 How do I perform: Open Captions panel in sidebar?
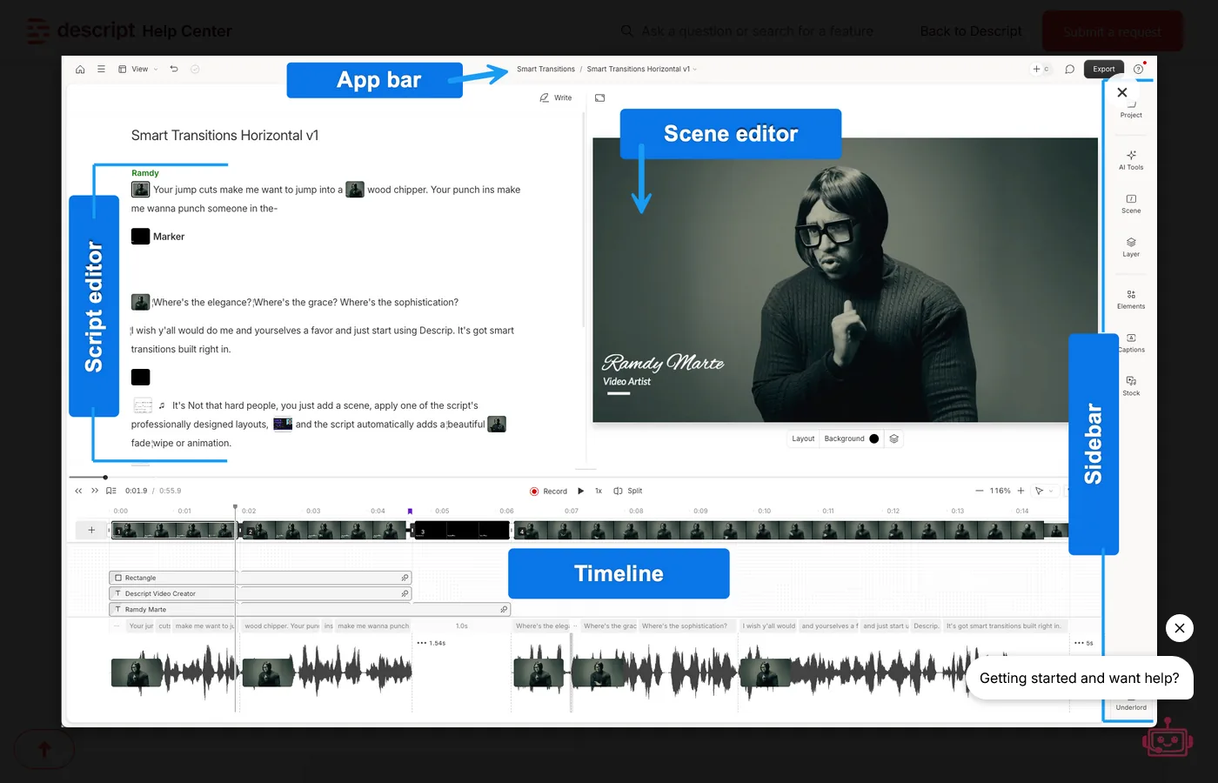(1131, 343)
